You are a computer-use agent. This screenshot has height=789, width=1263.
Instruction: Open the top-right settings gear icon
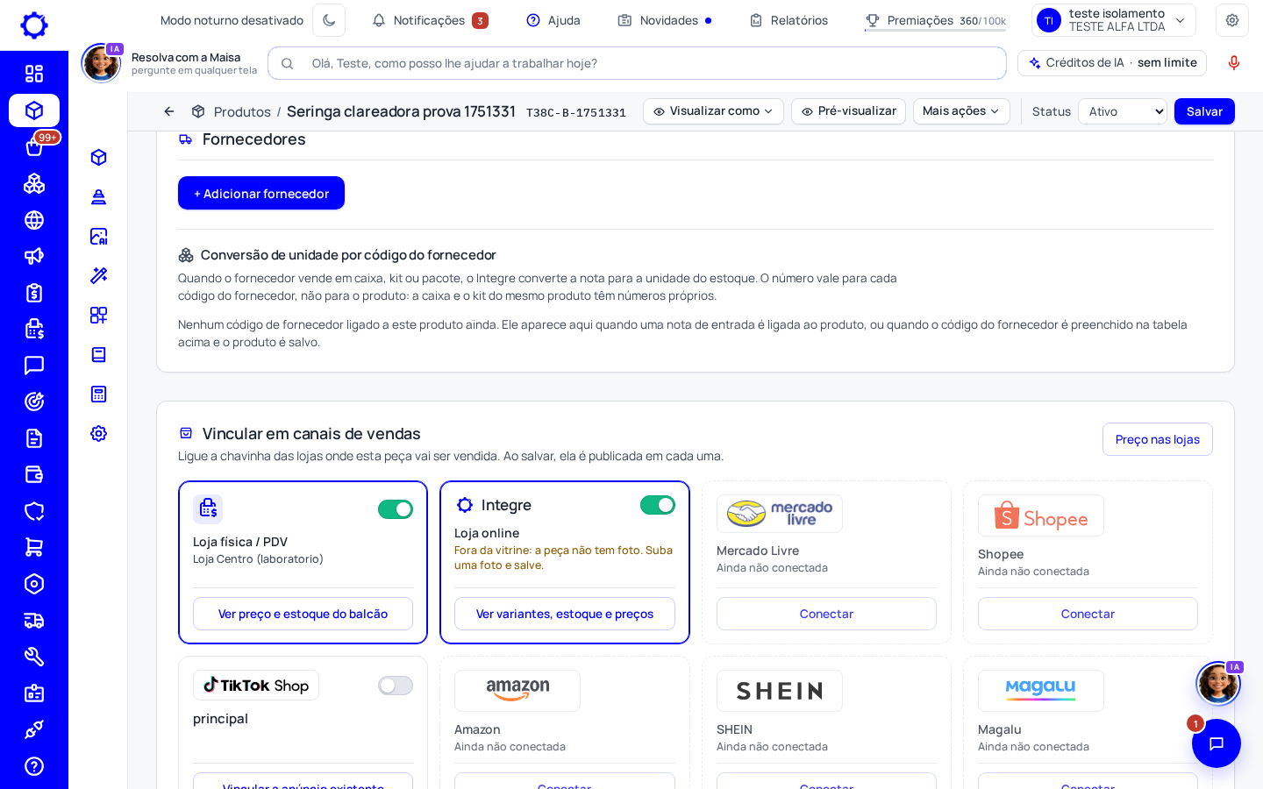coord(1232,20)
